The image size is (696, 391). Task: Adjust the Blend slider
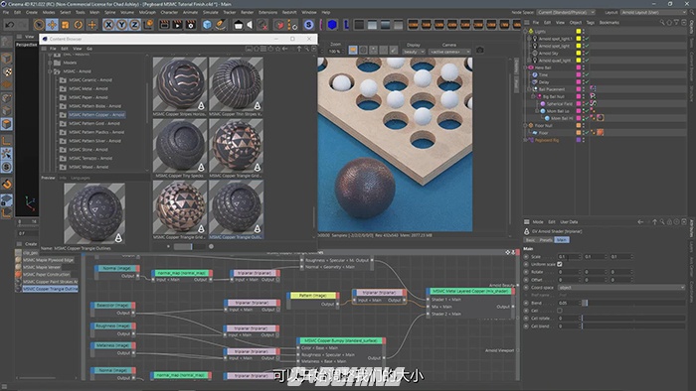[x=634, y=303]
